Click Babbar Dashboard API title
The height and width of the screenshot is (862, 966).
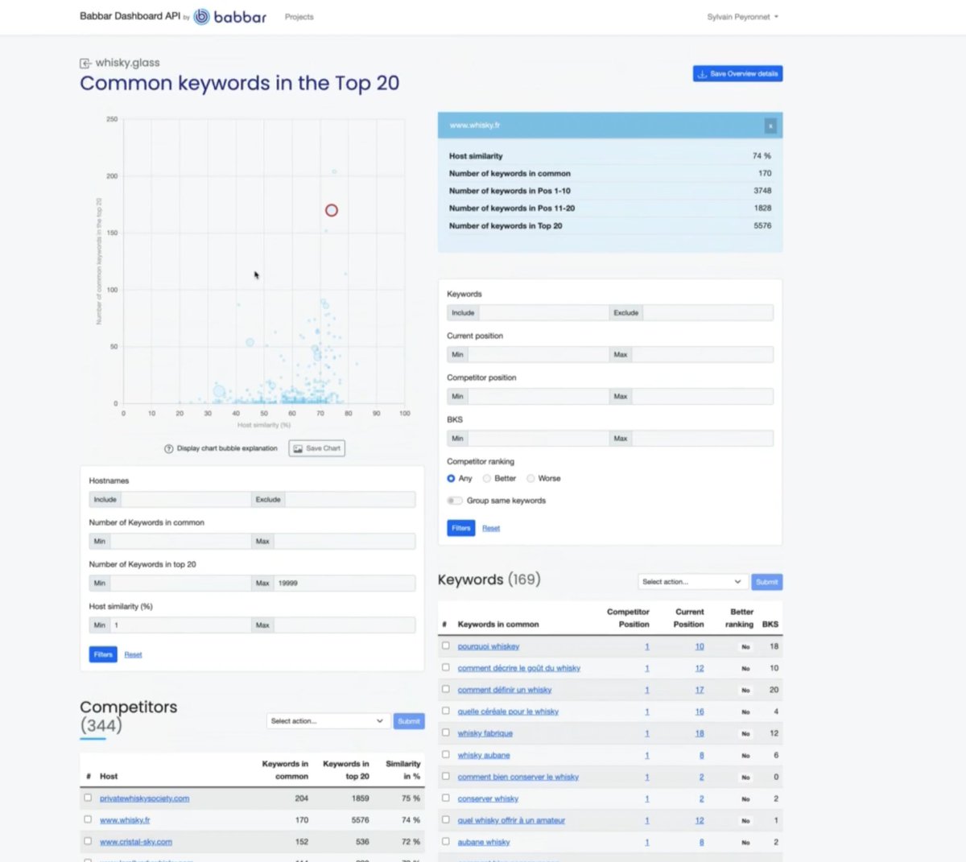click(130, 16)
